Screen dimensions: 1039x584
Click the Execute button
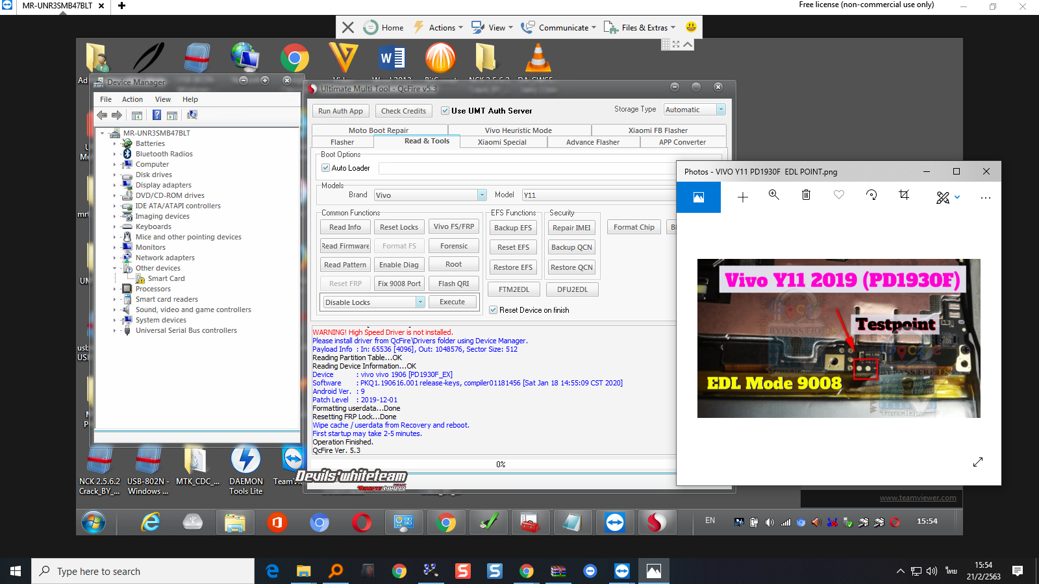(x=452, y=302)
